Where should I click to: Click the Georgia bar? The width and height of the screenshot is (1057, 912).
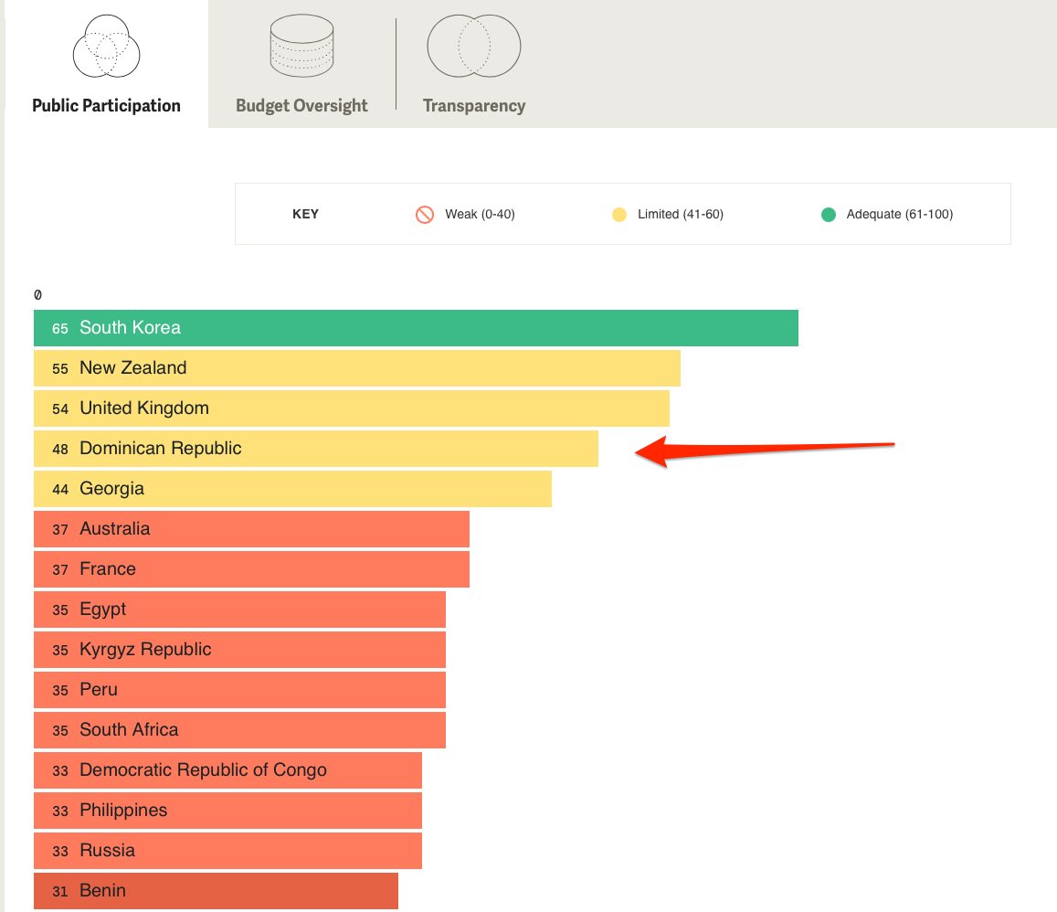coord(292,489)
